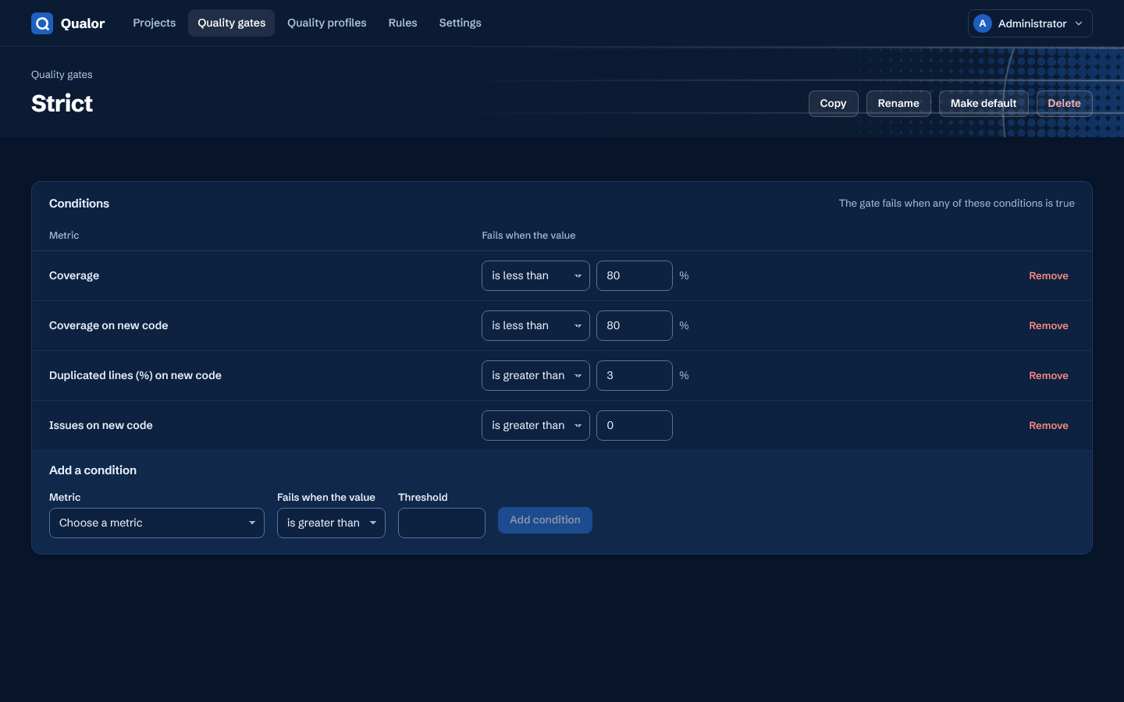Open the Choose a metric dropdown
1124x702 pixels.
(x=157, y=523)
